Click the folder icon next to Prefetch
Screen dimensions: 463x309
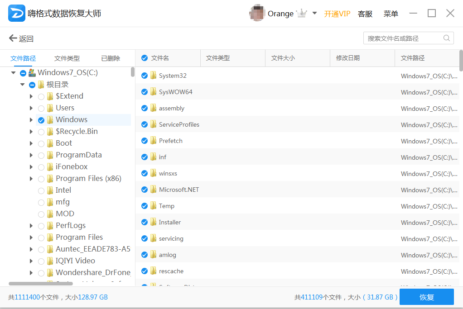[x=154, y=141]
